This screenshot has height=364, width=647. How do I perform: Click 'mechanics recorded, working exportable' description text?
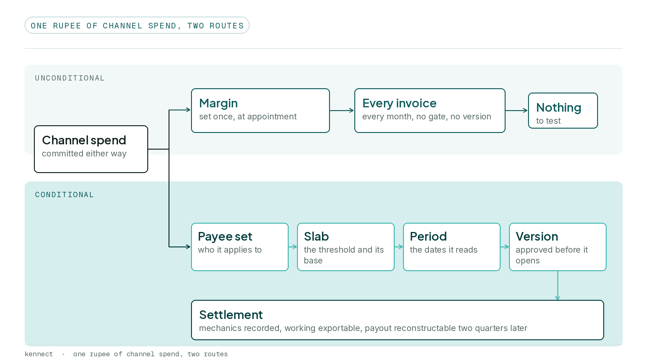click(x=363, y=328)
